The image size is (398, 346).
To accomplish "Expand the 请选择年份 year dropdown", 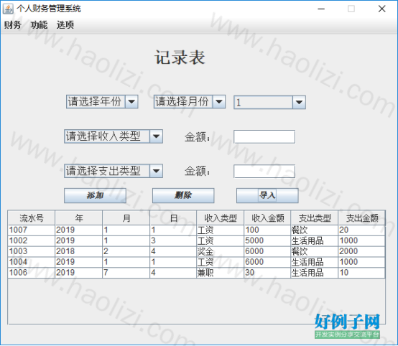I will click(102, 102).
